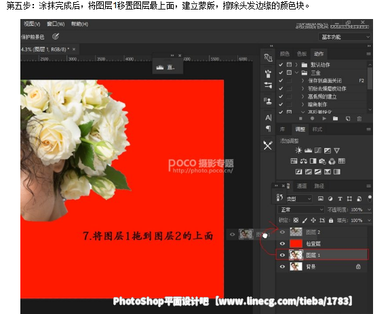Open the 帮助(H) menu
Image resolution: width=390 pixels, height=314 pixels.
pyautogui.click(x=79, y=24)
